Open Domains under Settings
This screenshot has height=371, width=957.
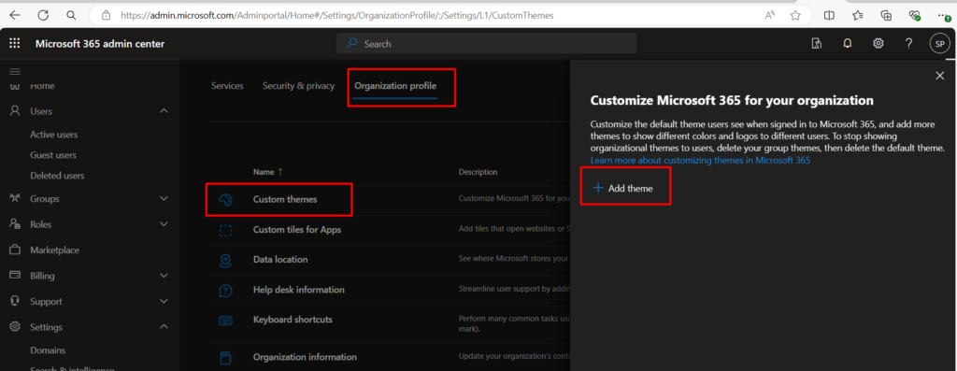pos(48,350)
